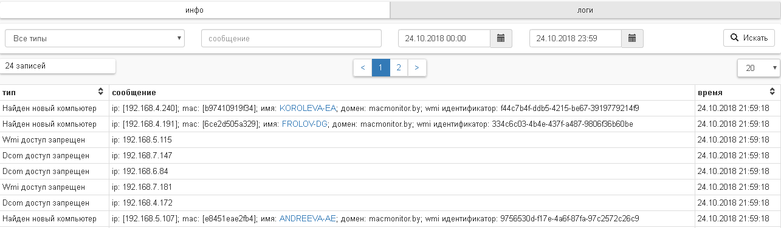Image resolution: width=781 pixels, height=228 pixels.
Task: Select the ip: 192.168.4.172 message cell
Action: pyautogui.click(x=402, y=203)
